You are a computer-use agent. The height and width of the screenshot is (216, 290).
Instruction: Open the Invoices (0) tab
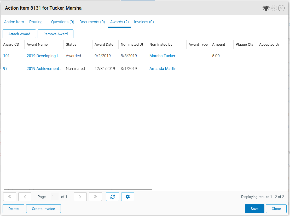click(144, 22)
